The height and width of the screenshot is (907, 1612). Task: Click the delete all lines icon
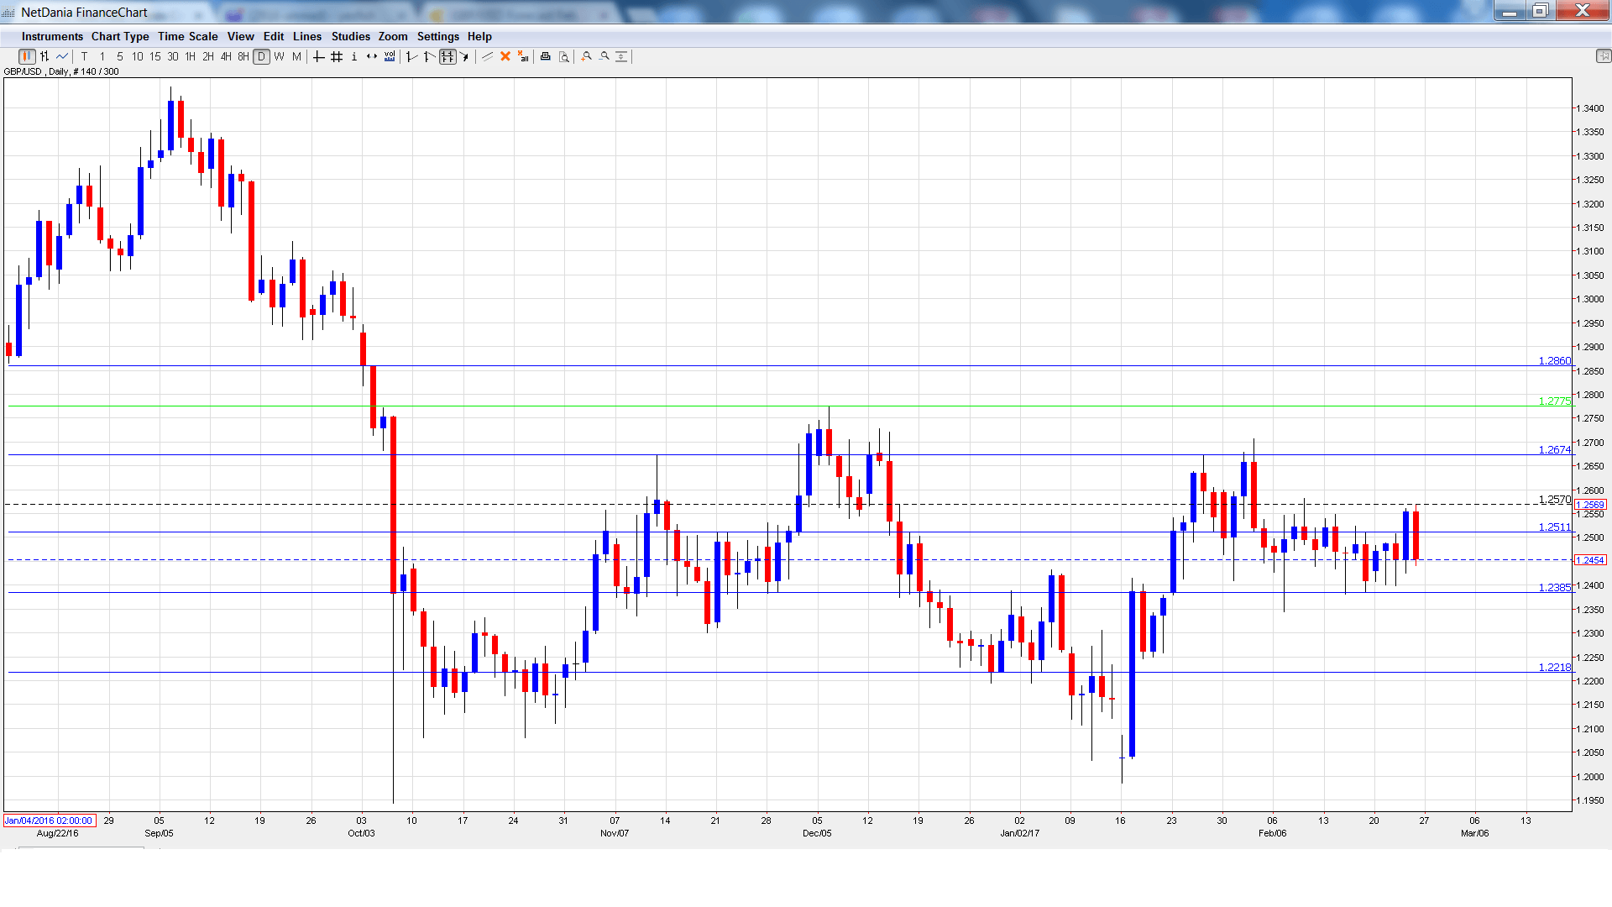(523, 57)
